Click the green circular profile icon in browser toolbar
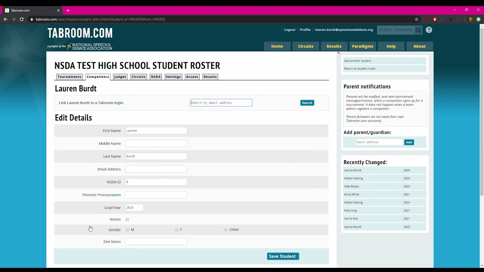Viewport: 484px width, 272px height. point(478,19)
